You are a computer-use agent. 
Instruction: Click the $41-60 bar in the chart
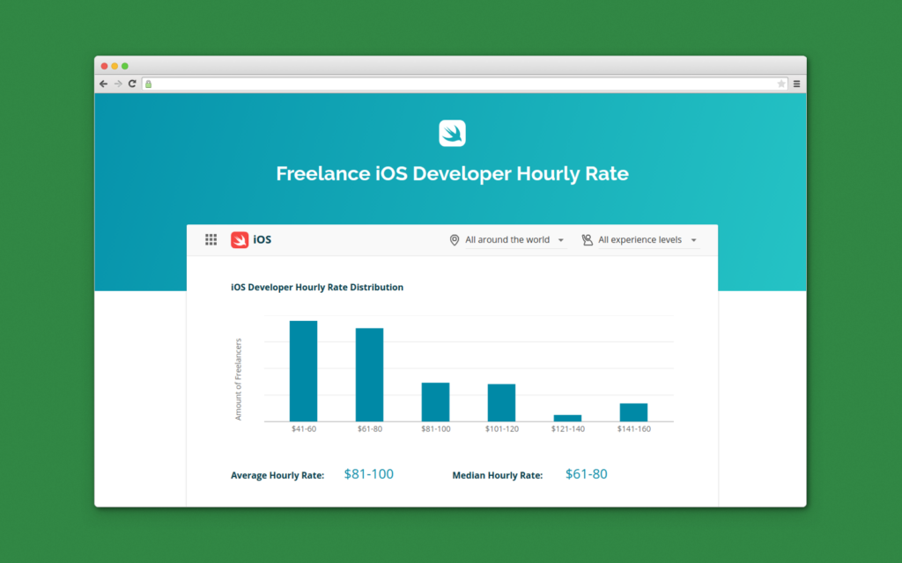pyautogui.click(x=303, y=371)
